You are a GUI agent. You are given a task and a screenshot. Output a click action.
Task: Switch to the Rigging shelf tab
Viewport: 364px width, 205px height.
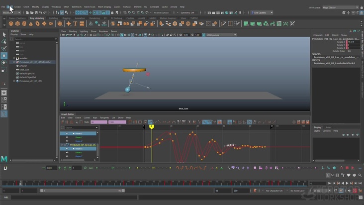click(x=66, y=18)
